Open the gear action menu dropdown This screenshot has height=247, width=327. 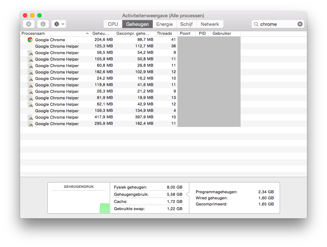tap(59, 24)
